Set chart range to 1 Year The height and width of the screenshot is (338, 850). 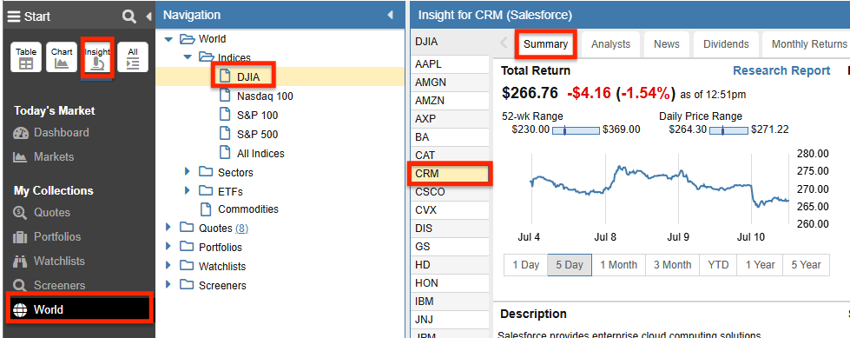(x=760, y=265)
